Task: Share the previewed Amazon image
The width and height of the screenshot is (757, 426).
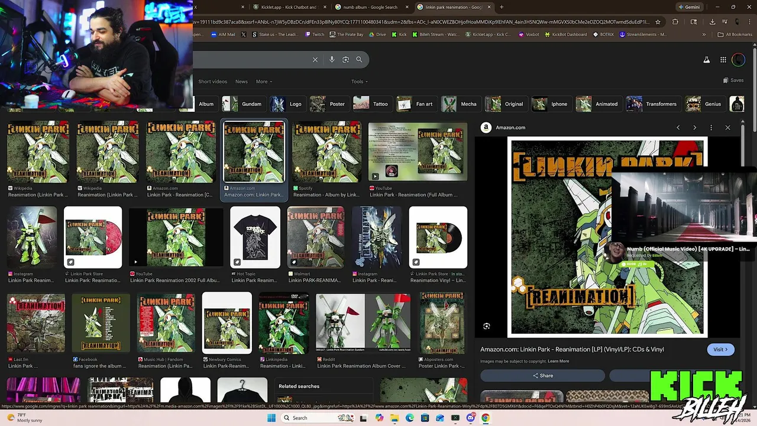Action: pos(542,376)
